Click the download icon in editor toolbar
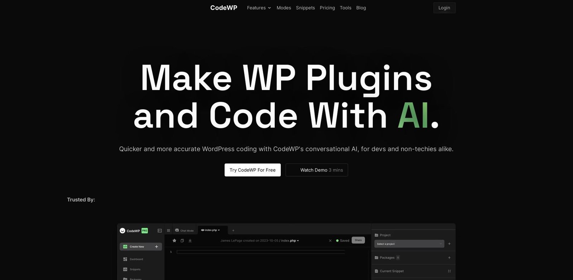Image resolution: width=573 pixels, height=280 pixels. 190,240
